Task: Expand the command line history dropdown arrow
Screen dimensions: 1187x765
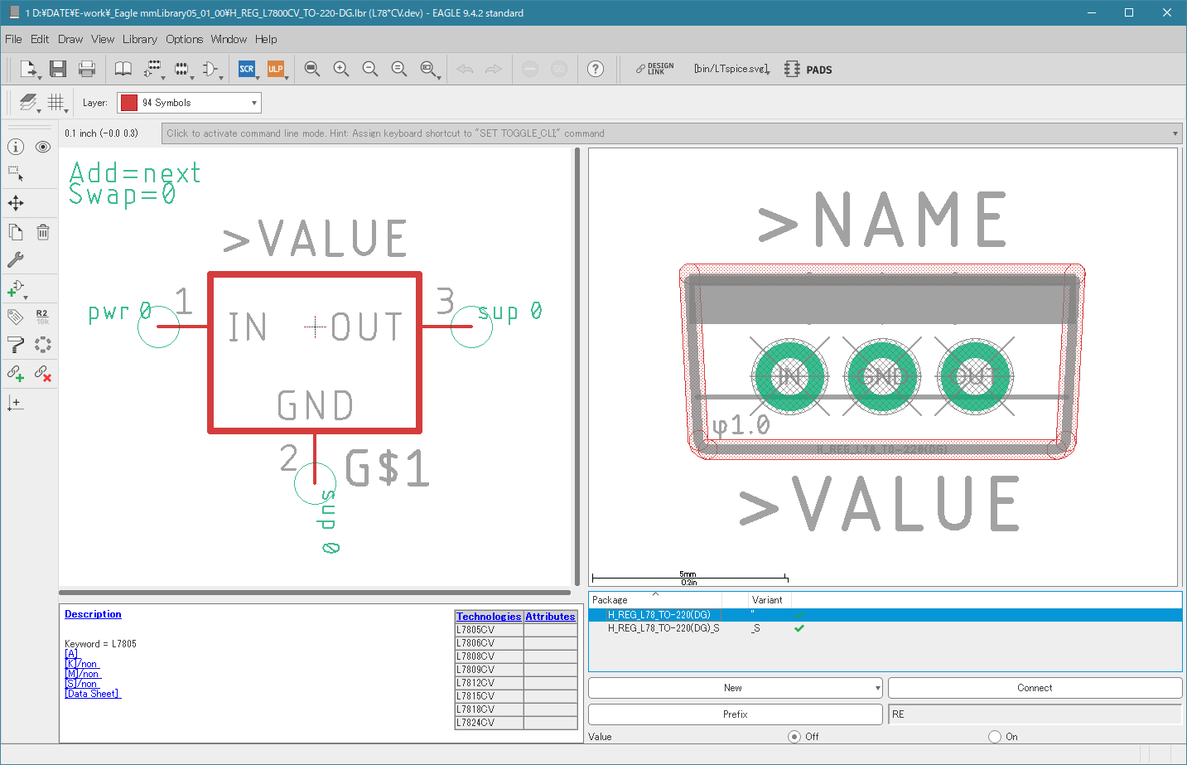Action: (x=1175, y=133)
